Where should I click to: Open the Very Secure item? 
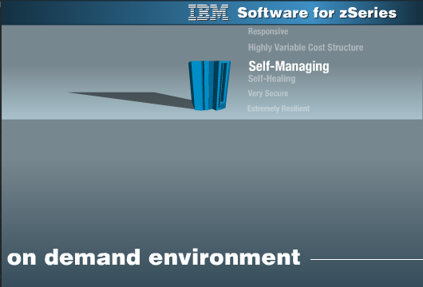click(x=268, y=93)
